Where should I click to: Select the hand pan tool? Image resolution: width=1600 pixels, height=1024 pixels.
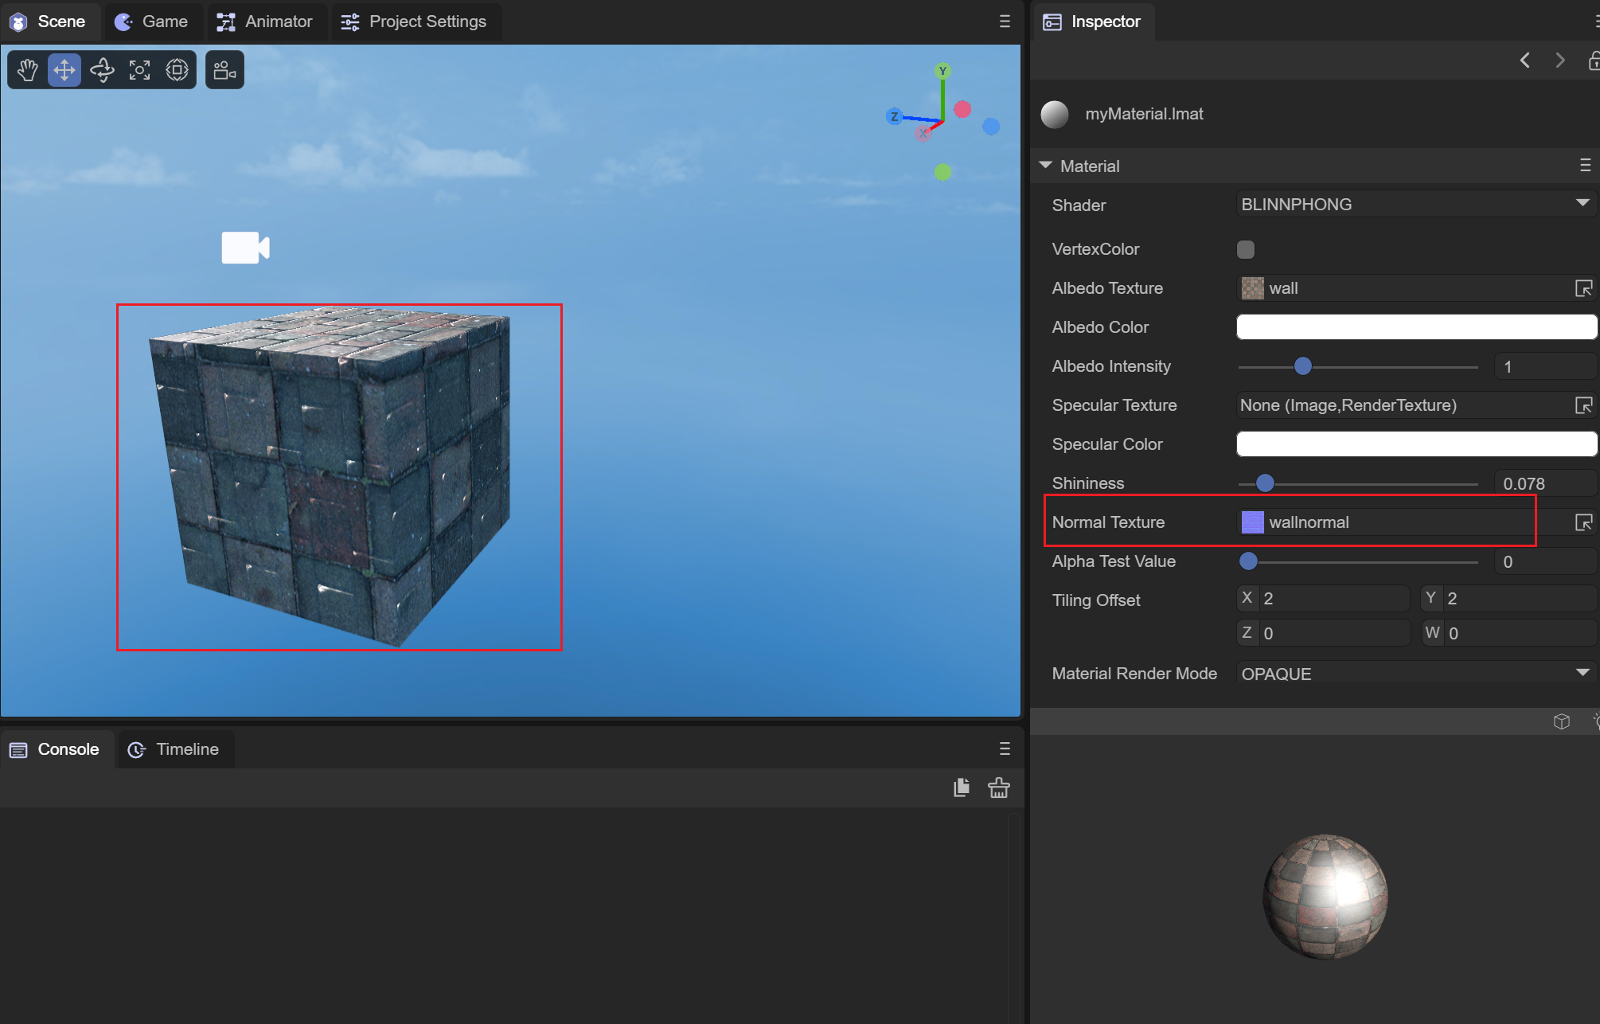pyautogui.click(x=27, y=70)
